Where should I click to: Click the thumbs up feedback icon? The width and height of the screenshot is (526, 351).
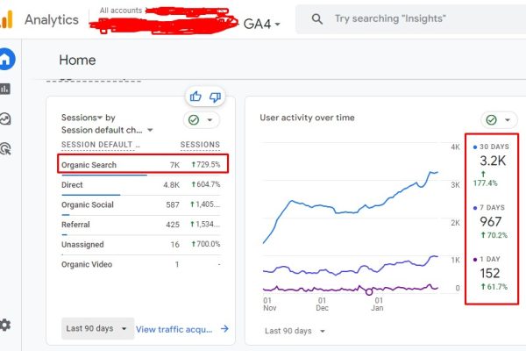pos(195,97)
